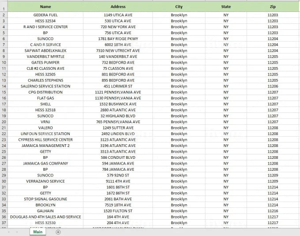Image resolution: width=300 pixels, height=236 pixels.
Task: Select LINFOUN SERVICE STATION cell
Action: coord(45,134)
